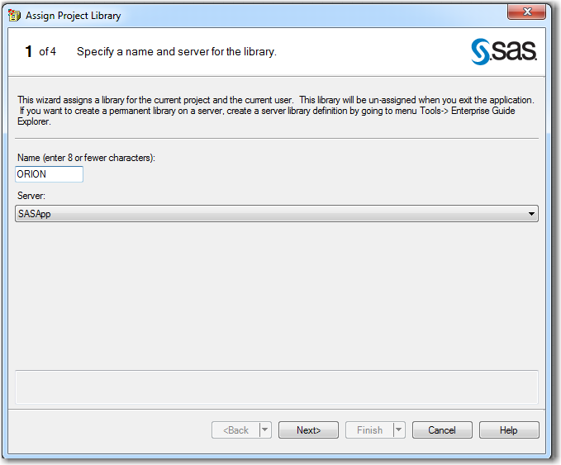Expand the arrow beside the Back button
Image resolution: width=561 pixels, height=465 pixels.
(x=265, y=430)
